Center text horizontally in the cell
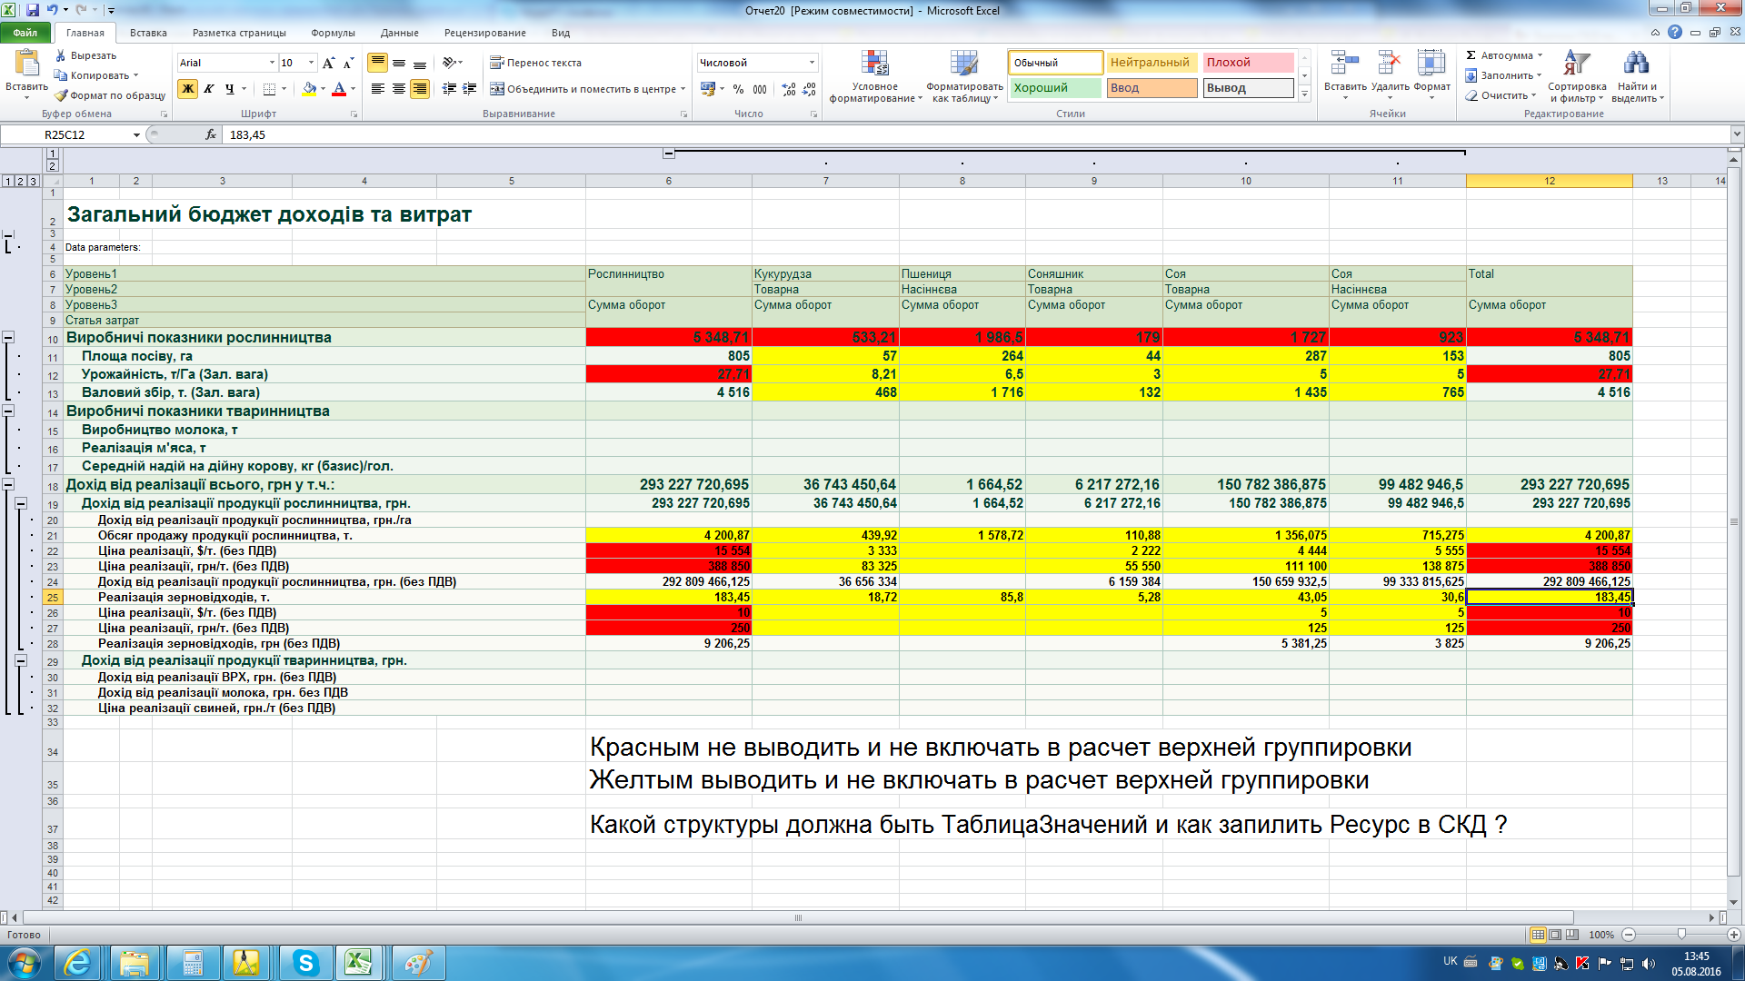Screen dimensions: 1745x981 coord(399,89)
